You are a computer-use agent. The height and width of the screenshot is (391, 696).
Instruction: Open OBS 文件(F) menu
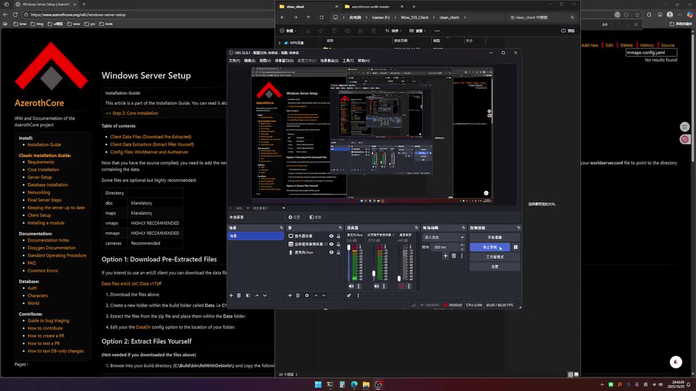[234, 61]
